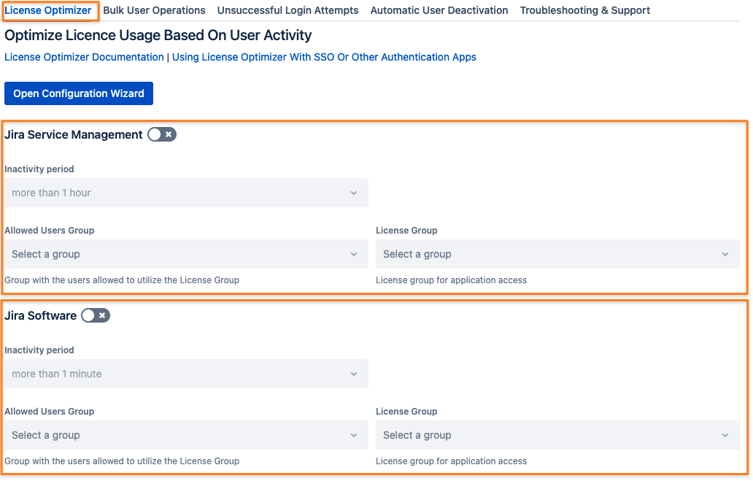The image size is (753, 481).
Task: Click the Optimize Licence Usage page heading
Action: [158, 35]
